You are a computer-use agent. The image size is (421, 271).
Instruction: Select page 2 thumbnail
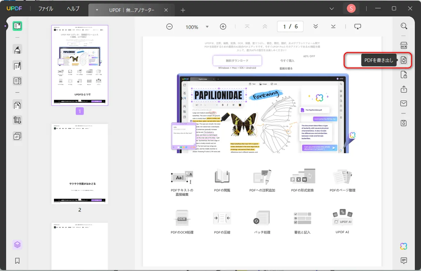click(80, 164)
